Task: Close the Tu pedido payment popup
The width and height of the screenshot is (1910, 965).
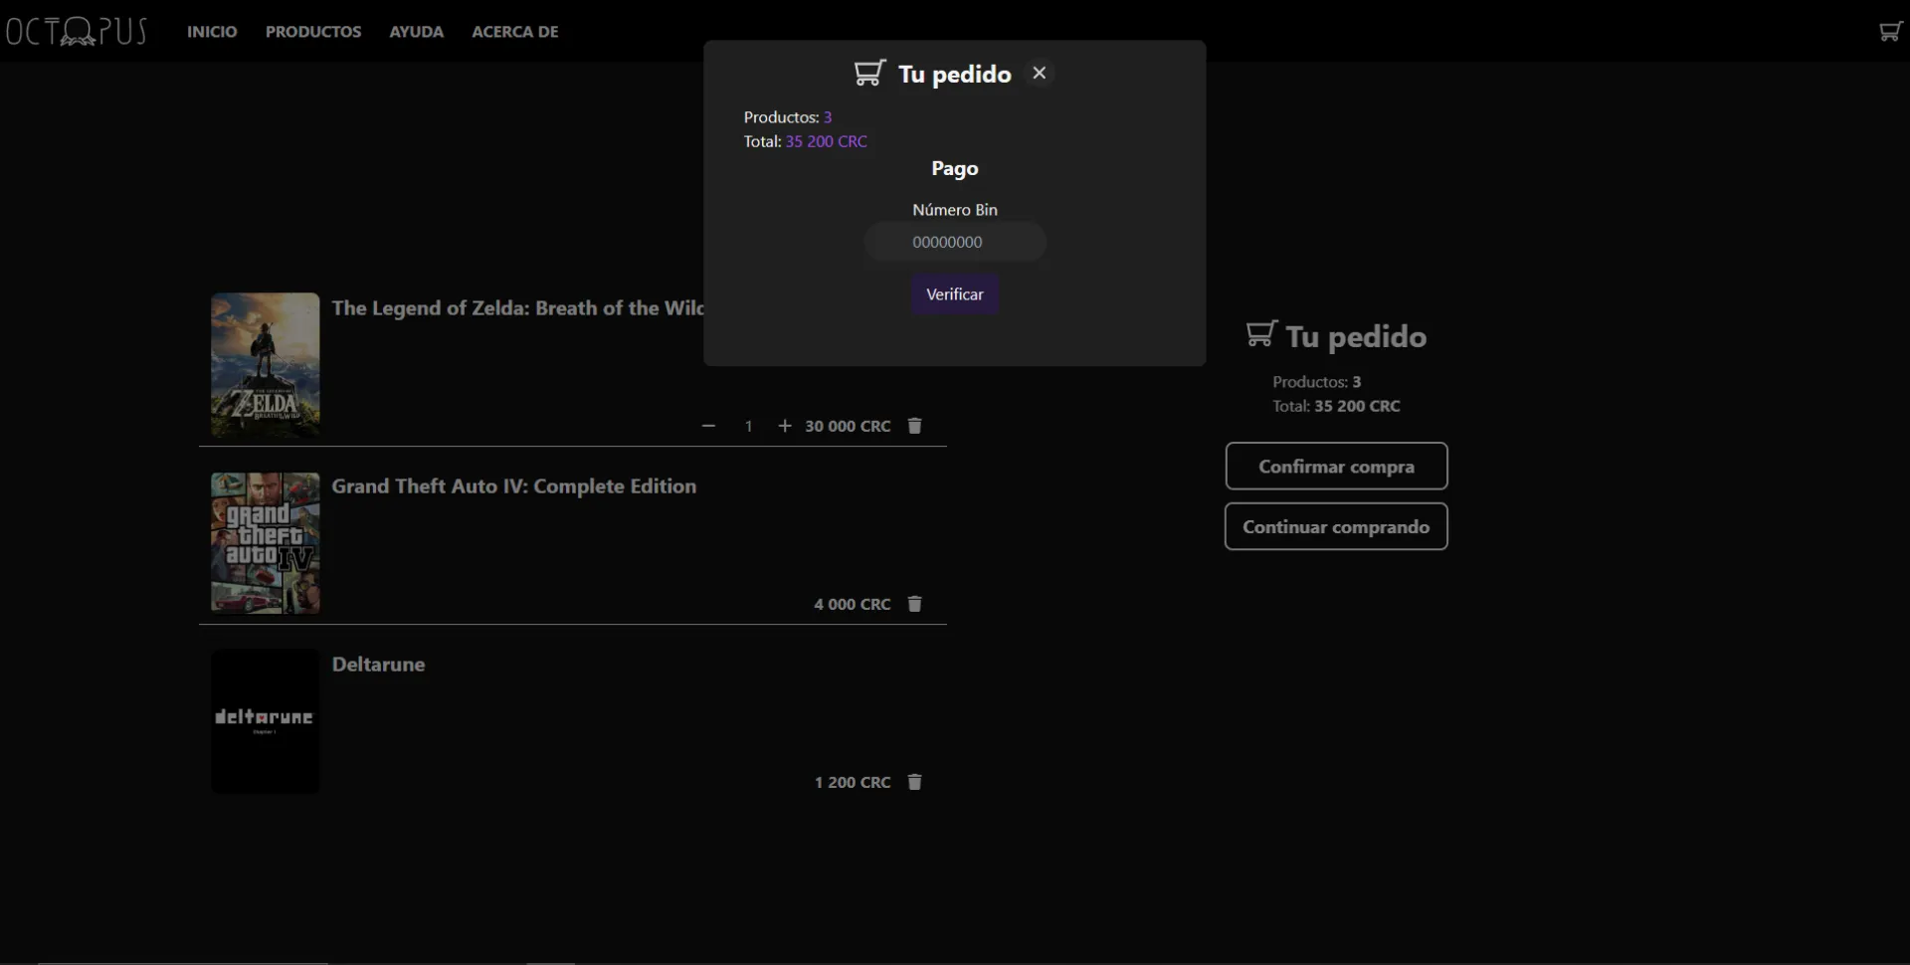Action: [1039, 73]
